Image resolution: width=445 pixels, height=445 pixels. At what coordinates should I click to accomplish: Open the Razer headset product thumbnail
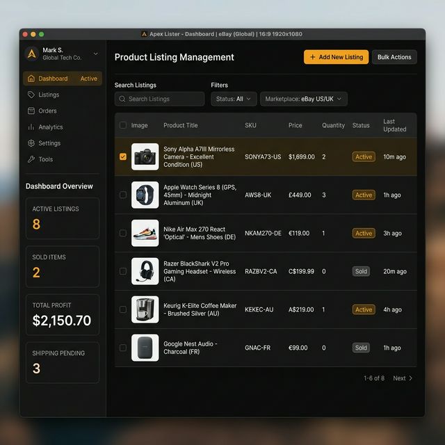click(145, 271)
